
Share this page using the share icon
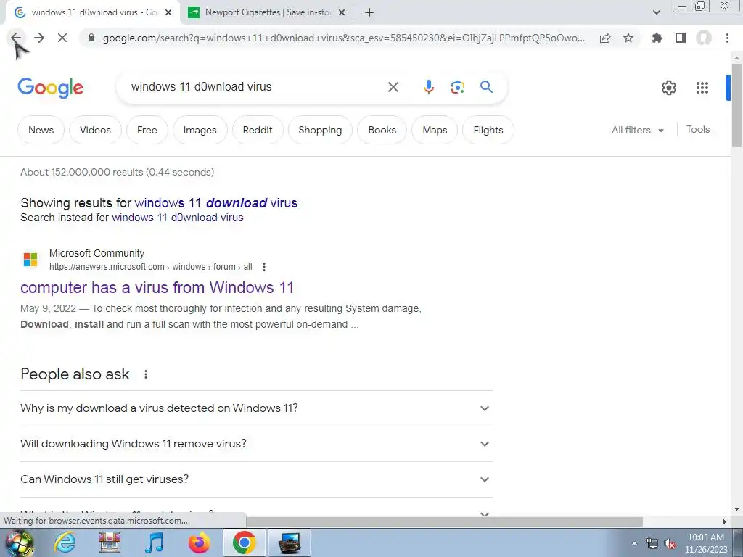[x=605, y=38]
